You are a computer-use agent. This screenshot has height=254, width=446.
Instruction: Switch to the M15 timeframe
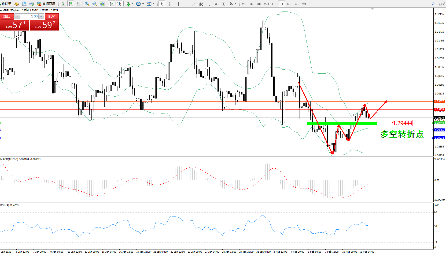[x=259, y=4]
